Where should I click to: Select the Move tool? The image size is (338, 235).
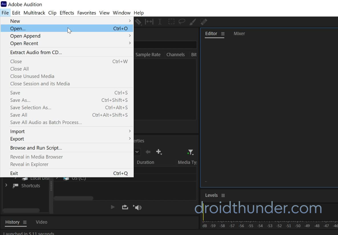[149, 22]
